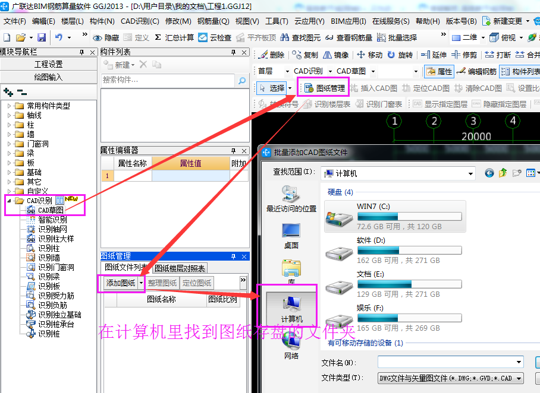Open the 文件(F) menu
540x393 pixels.
tap(14, 21)
